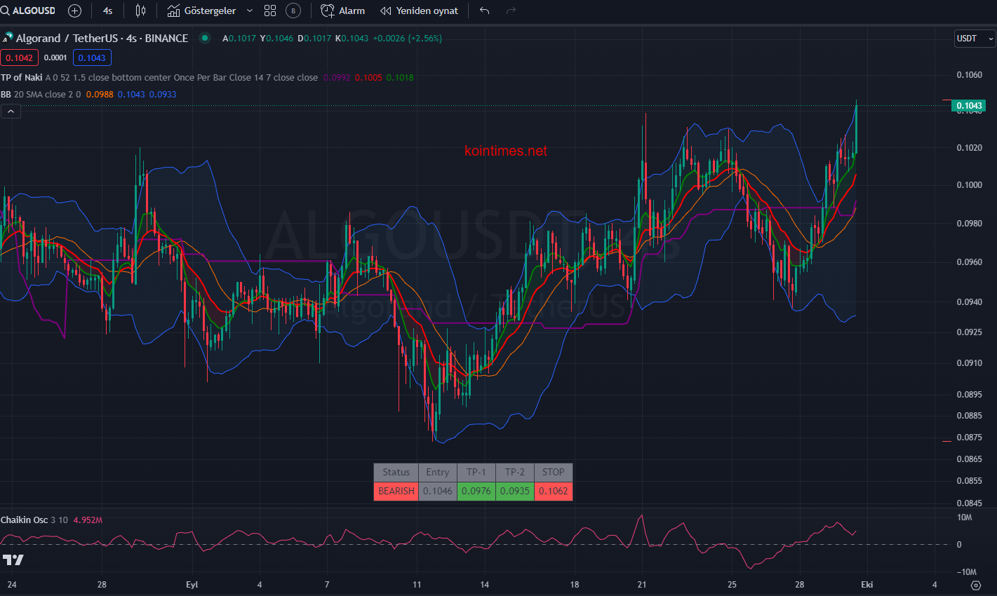Click the blue 0.1043 buy price button
The image size is (997, 596).
point(92,57)
